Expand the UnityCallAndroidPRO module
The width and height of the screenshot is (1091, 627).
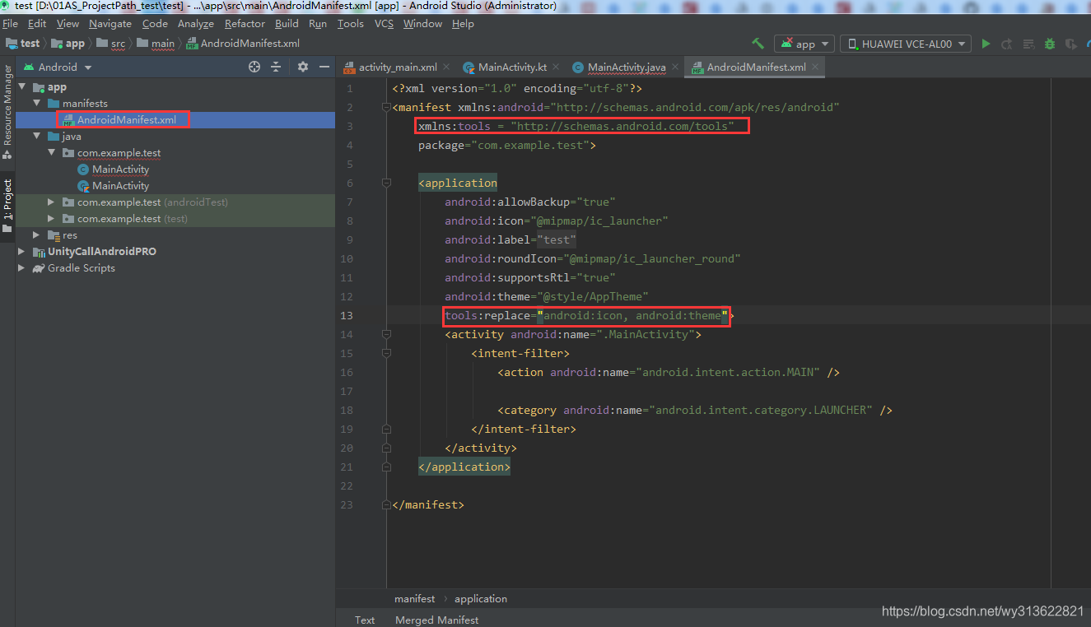[x=22, y=252]
